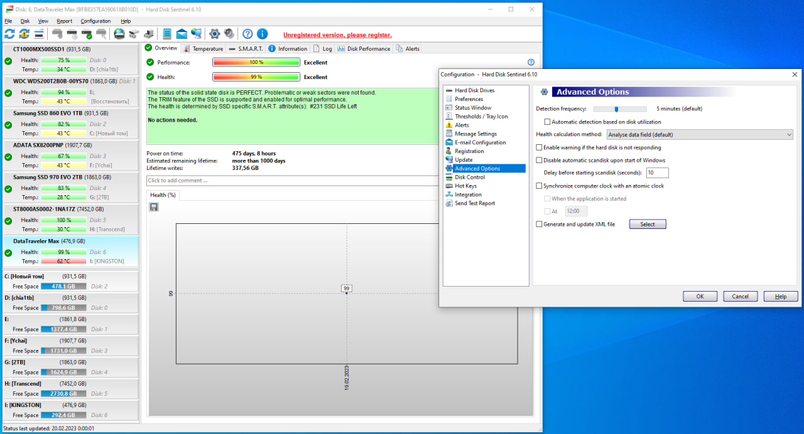Click the two-disks toolbar icon
This screenshot has width=804, height=434.
(133, 34)
